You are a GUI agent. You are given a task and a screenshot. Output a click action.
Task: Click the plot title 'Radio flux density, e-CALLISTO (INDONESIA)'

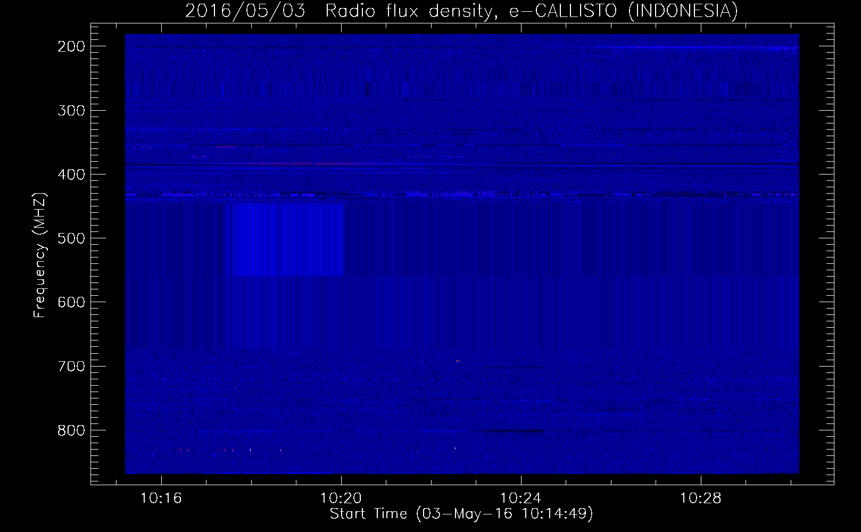click(x=531, y=11)
